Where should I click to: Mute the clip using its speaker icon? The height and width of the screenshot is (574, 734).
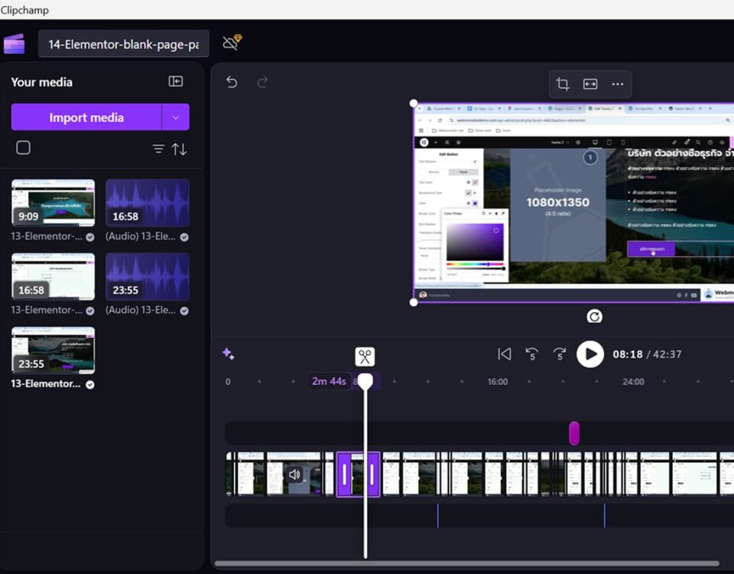(x=294, y=475)
